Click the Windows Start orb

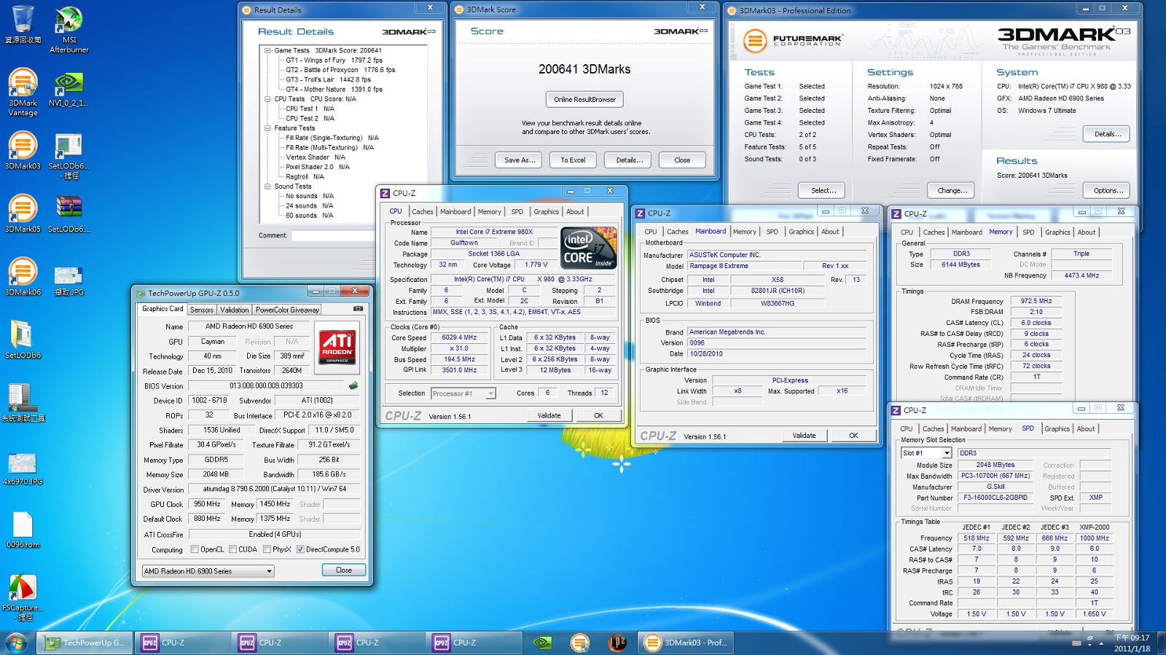pyautogui.click(x=16, y=643)
